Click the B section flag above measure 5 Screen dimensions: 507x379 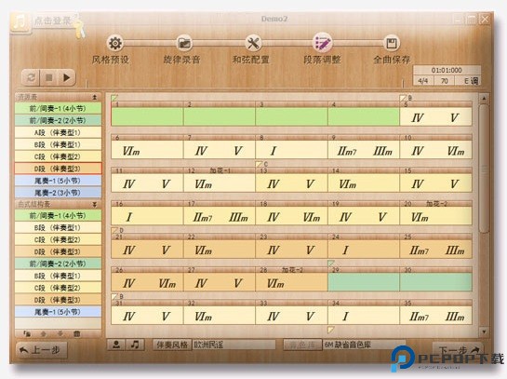point(403,98)
